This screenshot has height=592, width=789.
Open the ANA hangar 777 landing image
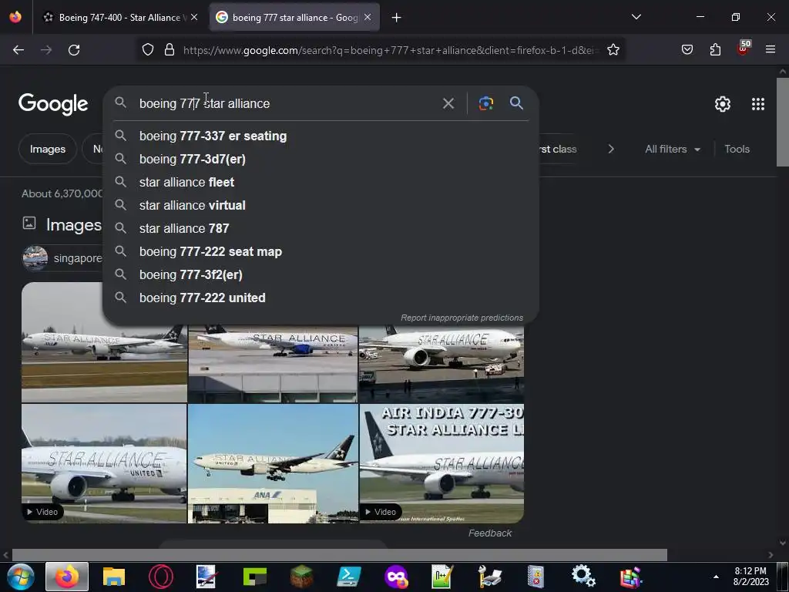[x=274, y=463]
